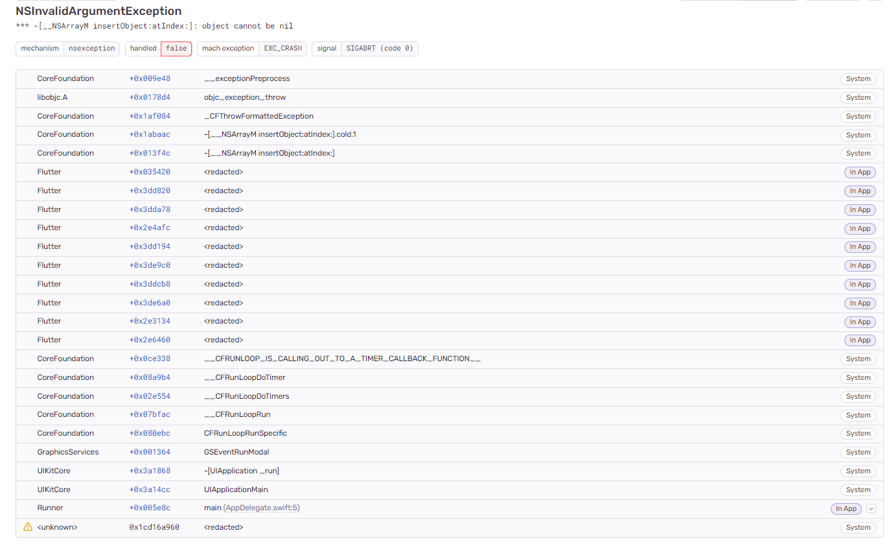This screenshot has height=544, width=891.
Task: Click the warning icon on the <unknown> frame
Action: coord(26,527)
